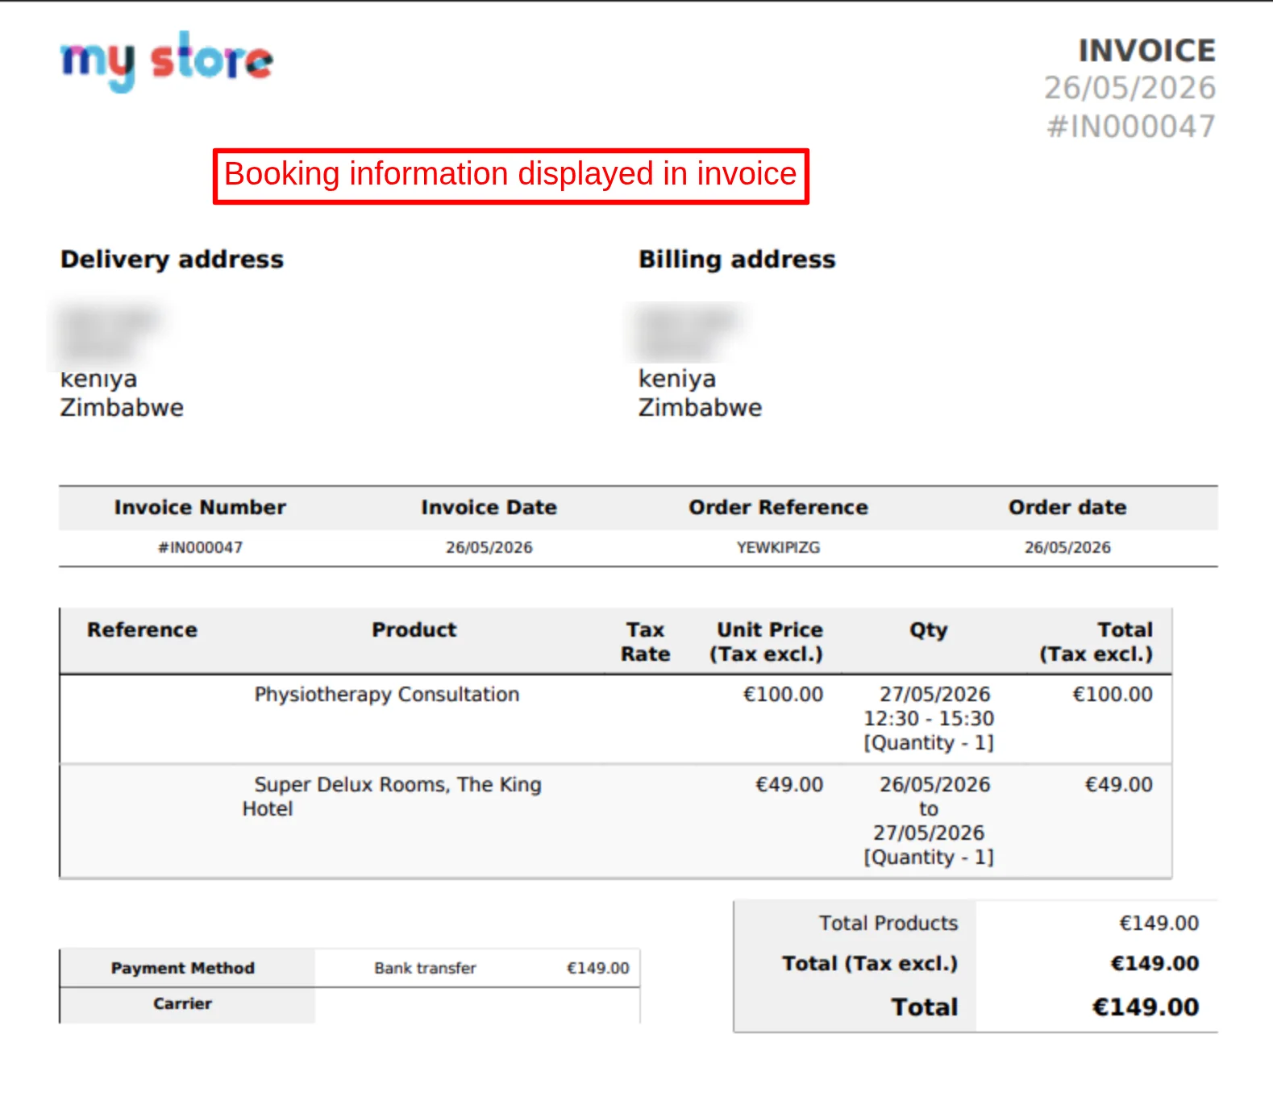This screenshot has width=1273, height=1117.
Task: Select Super Delux Rooms, The King Hotel
Action: (x=392, y=796)
